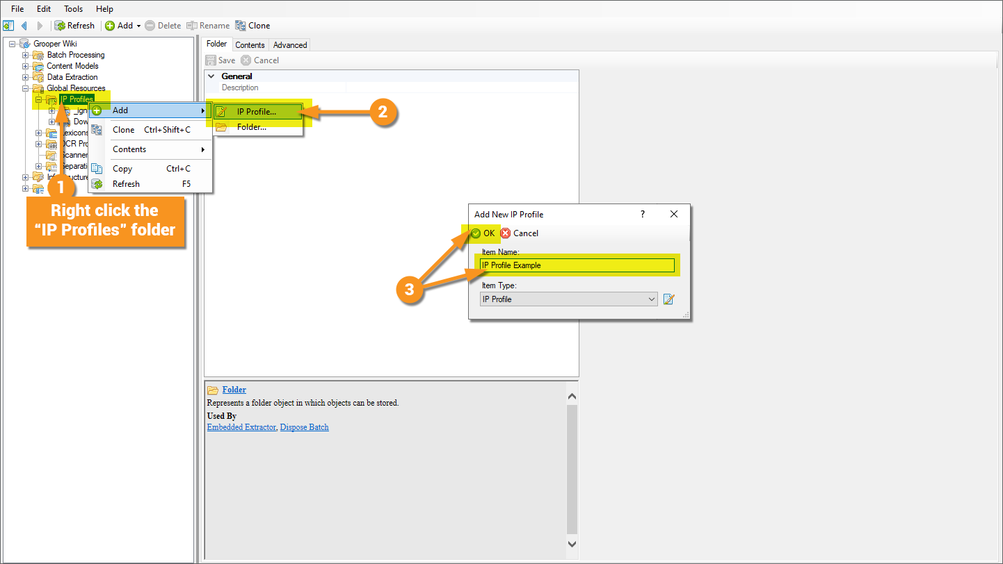This screenshot has height=564, width=1003.
Task: Open the Add dropdown arrow in toolbar
Action: click(138, 26)
